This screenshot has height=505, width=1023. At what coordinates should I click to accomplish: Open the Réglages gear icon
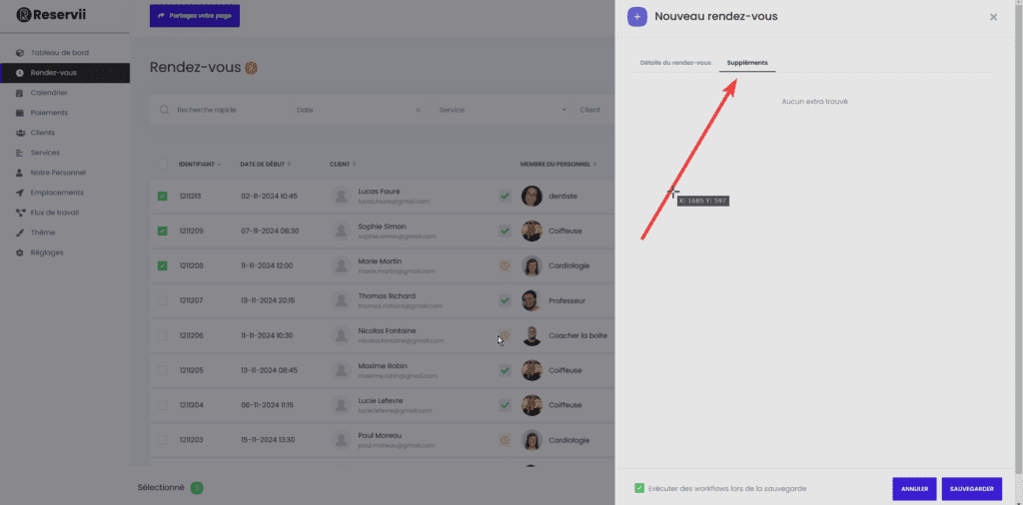20,252
